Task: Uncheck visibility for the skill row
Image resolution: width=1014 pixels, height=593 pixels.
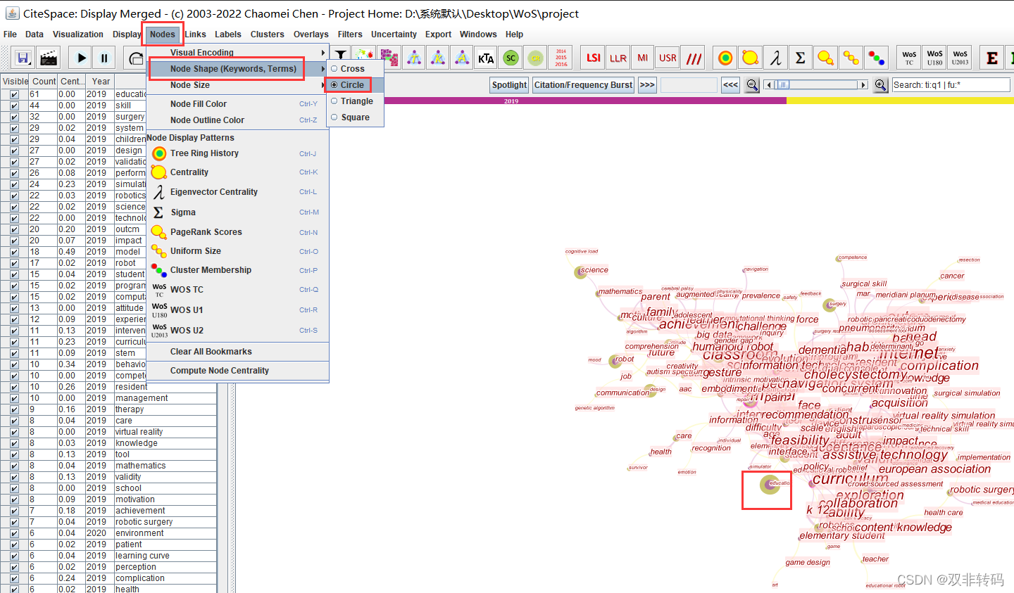Action: [x=14, y=106]
